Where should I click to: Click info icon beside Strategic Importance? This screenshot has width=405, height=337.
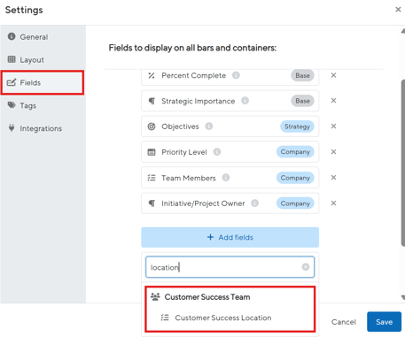click(x=245, y=101)
